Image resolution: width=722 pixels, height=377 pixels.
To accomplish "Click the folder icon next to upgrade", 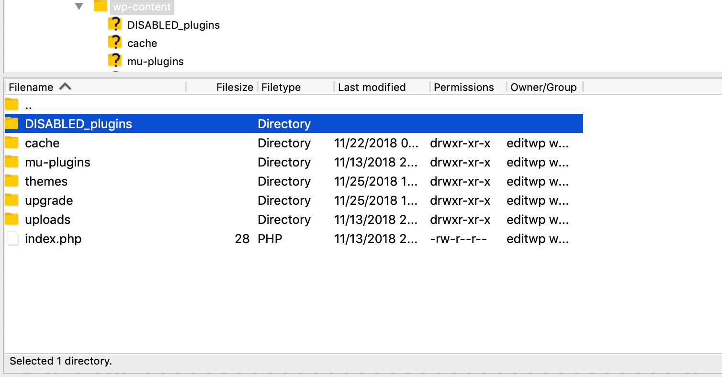I will click(x=11, y=200).
